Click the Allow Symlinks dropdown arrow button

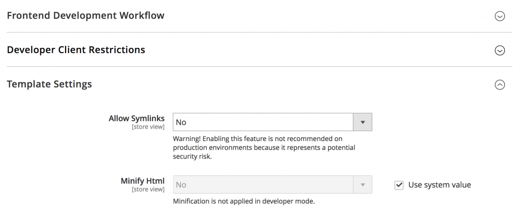click(362, 123)
